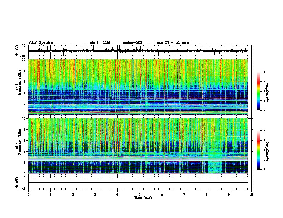283x218 pixels.
Task: Click the time axis tick label "5"
Action: [140, 194]
